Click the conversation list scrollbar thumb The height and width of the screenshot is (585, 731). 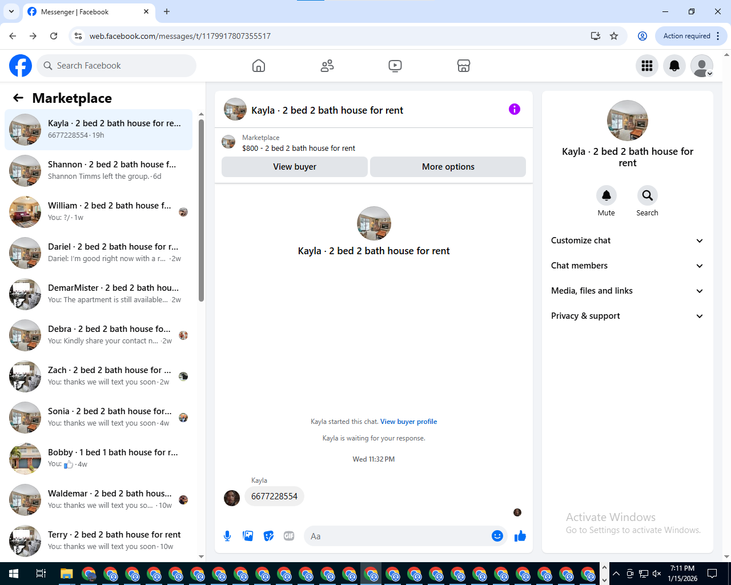(201, 210)
